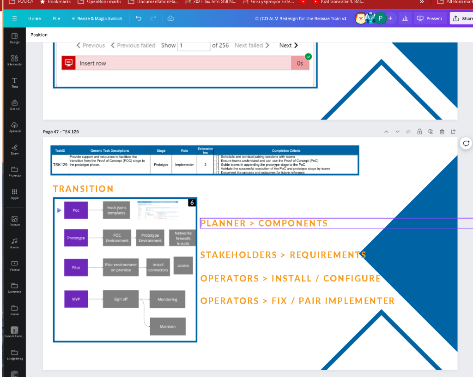Open the Elements panel in sidebar
Screen dimensions: 473x377
coord(14,60)
